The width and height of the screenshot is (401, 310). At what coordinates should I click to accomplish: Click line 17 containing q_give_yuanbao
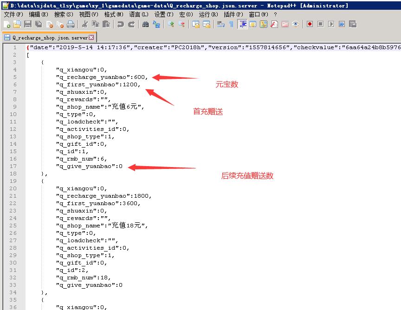(x=89, y=166)
